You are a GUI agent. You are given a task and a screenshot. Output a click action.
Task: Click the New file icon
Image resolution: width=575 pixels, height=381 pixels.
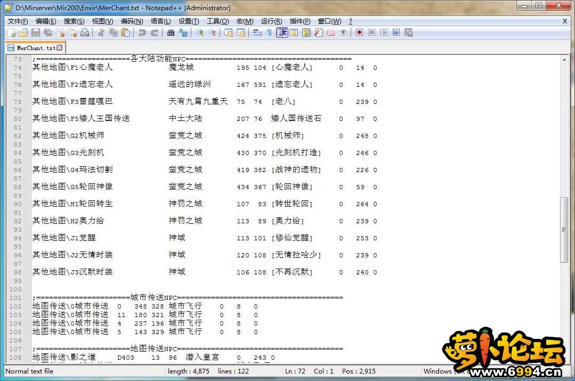[x=11, y=33]
